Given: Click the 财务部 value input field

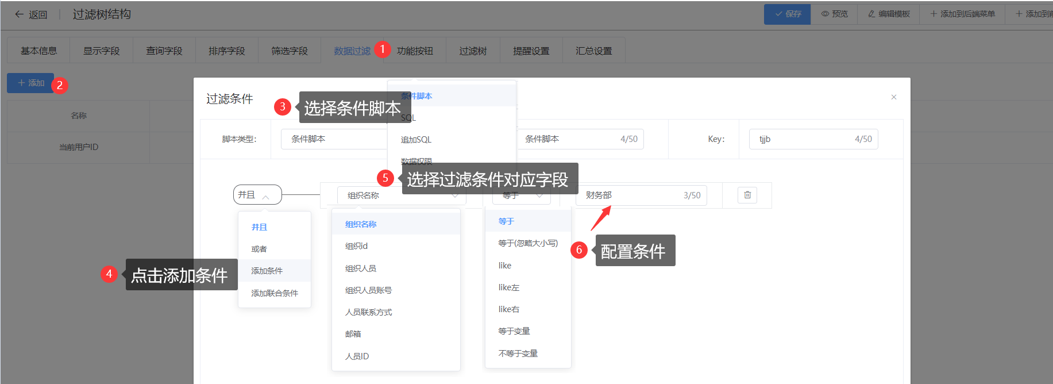Looking at the screenshot, I should [x=632, y=195].
